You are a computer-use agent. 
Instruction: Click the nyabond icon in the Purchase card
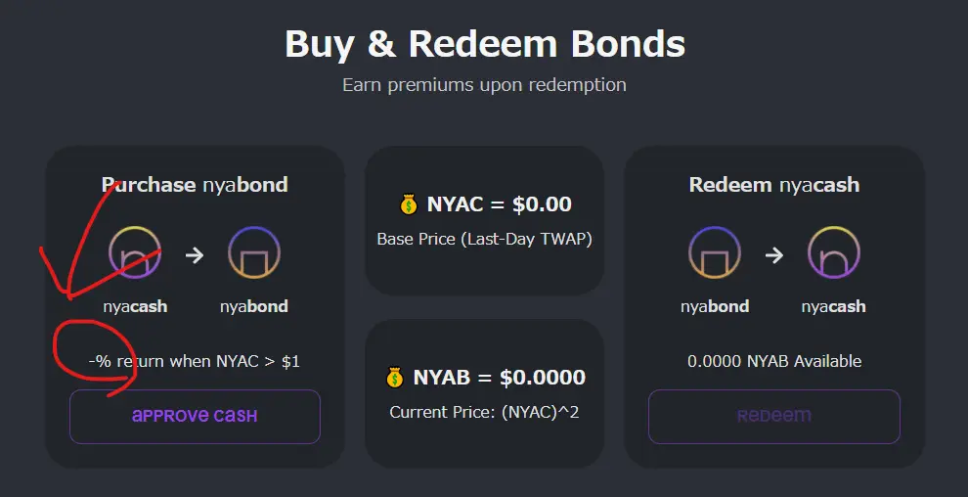(253, 254)
